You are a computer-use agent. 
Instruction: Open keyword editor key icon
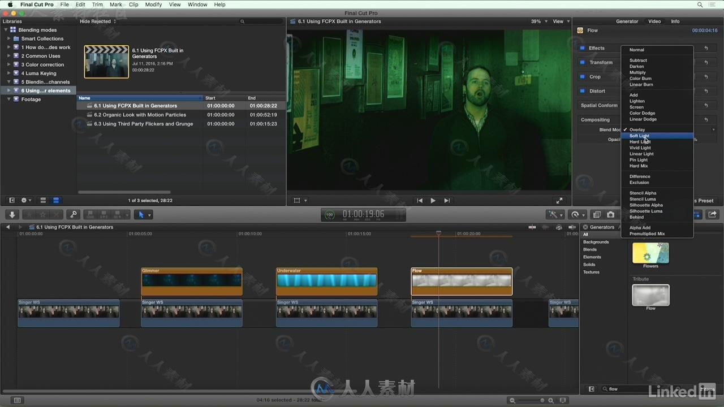(73, 215)
